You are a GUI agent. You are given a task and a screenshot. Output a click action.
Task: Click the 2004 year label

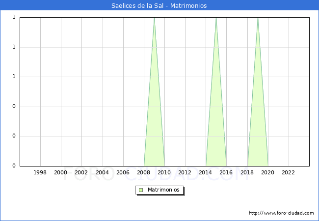102,172
